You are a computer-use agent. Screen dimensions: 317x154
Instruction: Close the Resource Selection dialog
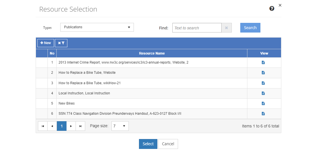280,5
